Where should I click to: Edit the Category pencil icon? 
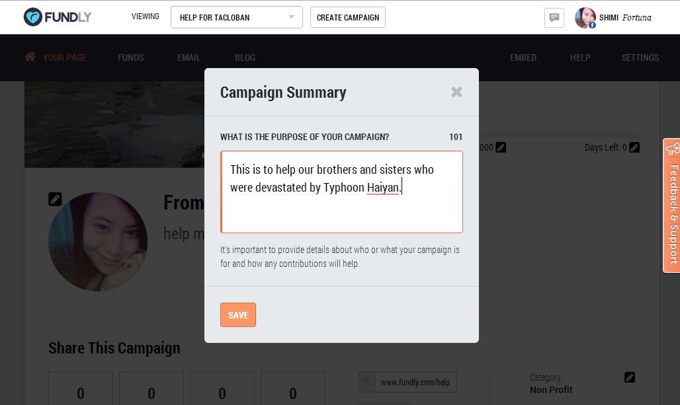pos(630,377)
